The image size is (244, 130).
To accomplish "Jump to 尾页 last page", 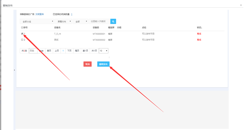I will click(x=77, y=51).
